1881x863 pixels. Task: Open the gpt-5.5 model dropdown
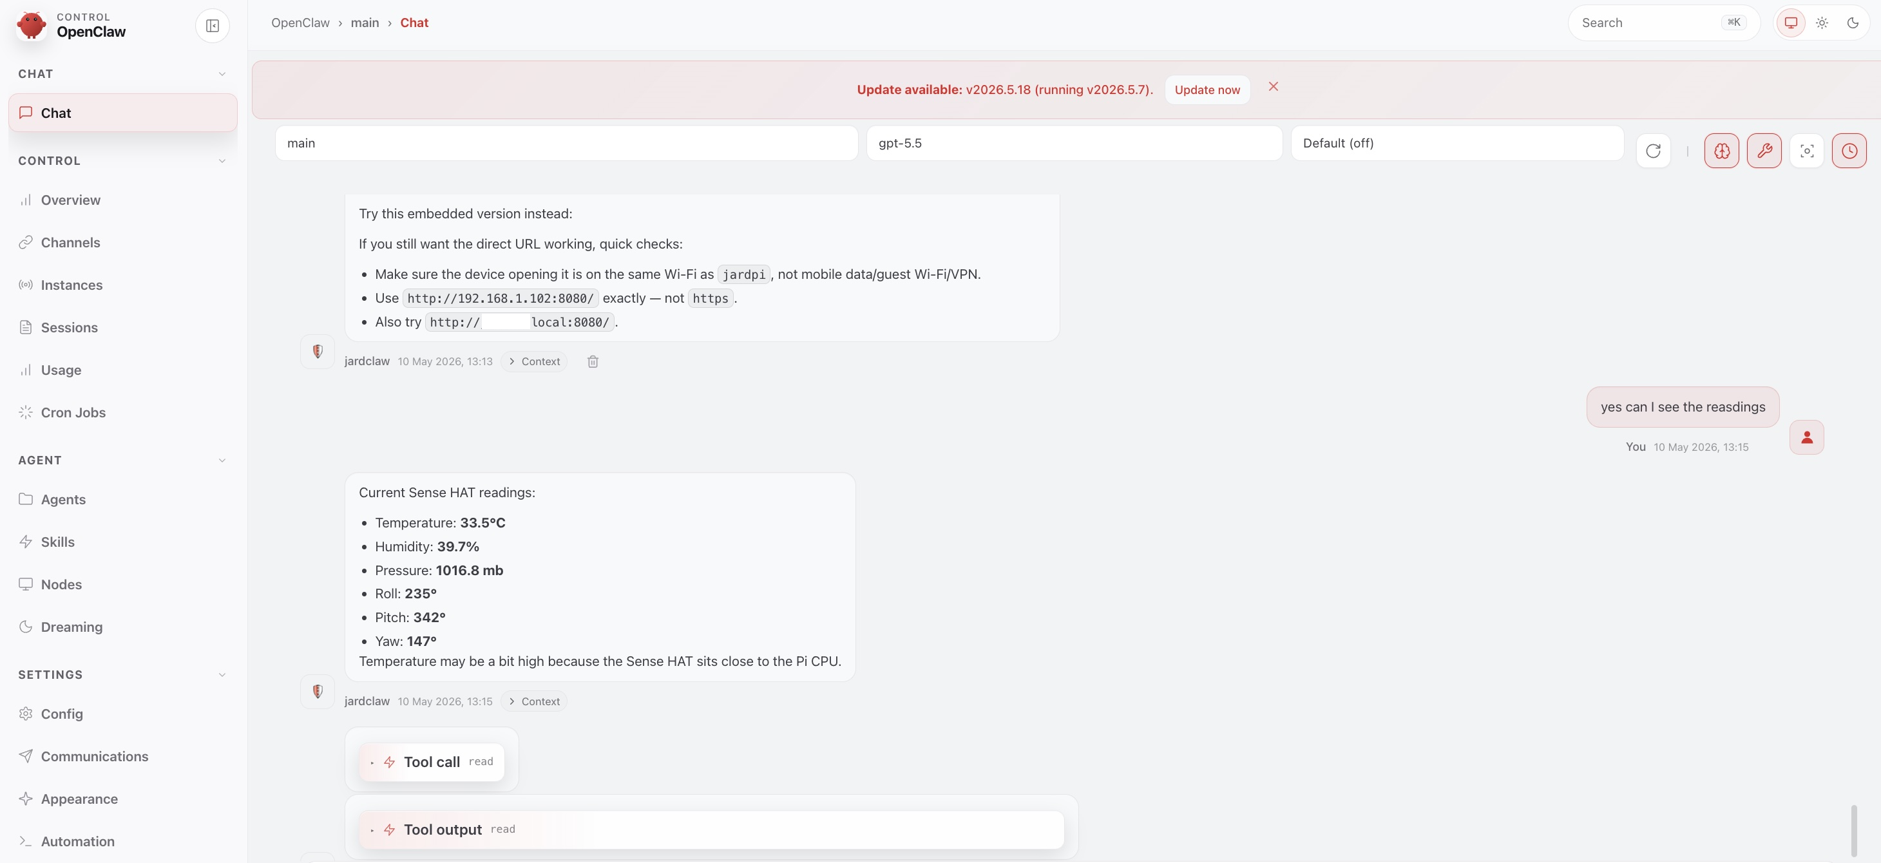click(x=1074, y=143)
